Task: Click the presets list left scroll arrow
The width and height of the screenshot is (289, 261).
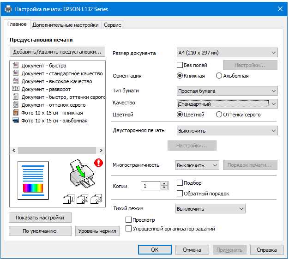Action: coord(14,150)
